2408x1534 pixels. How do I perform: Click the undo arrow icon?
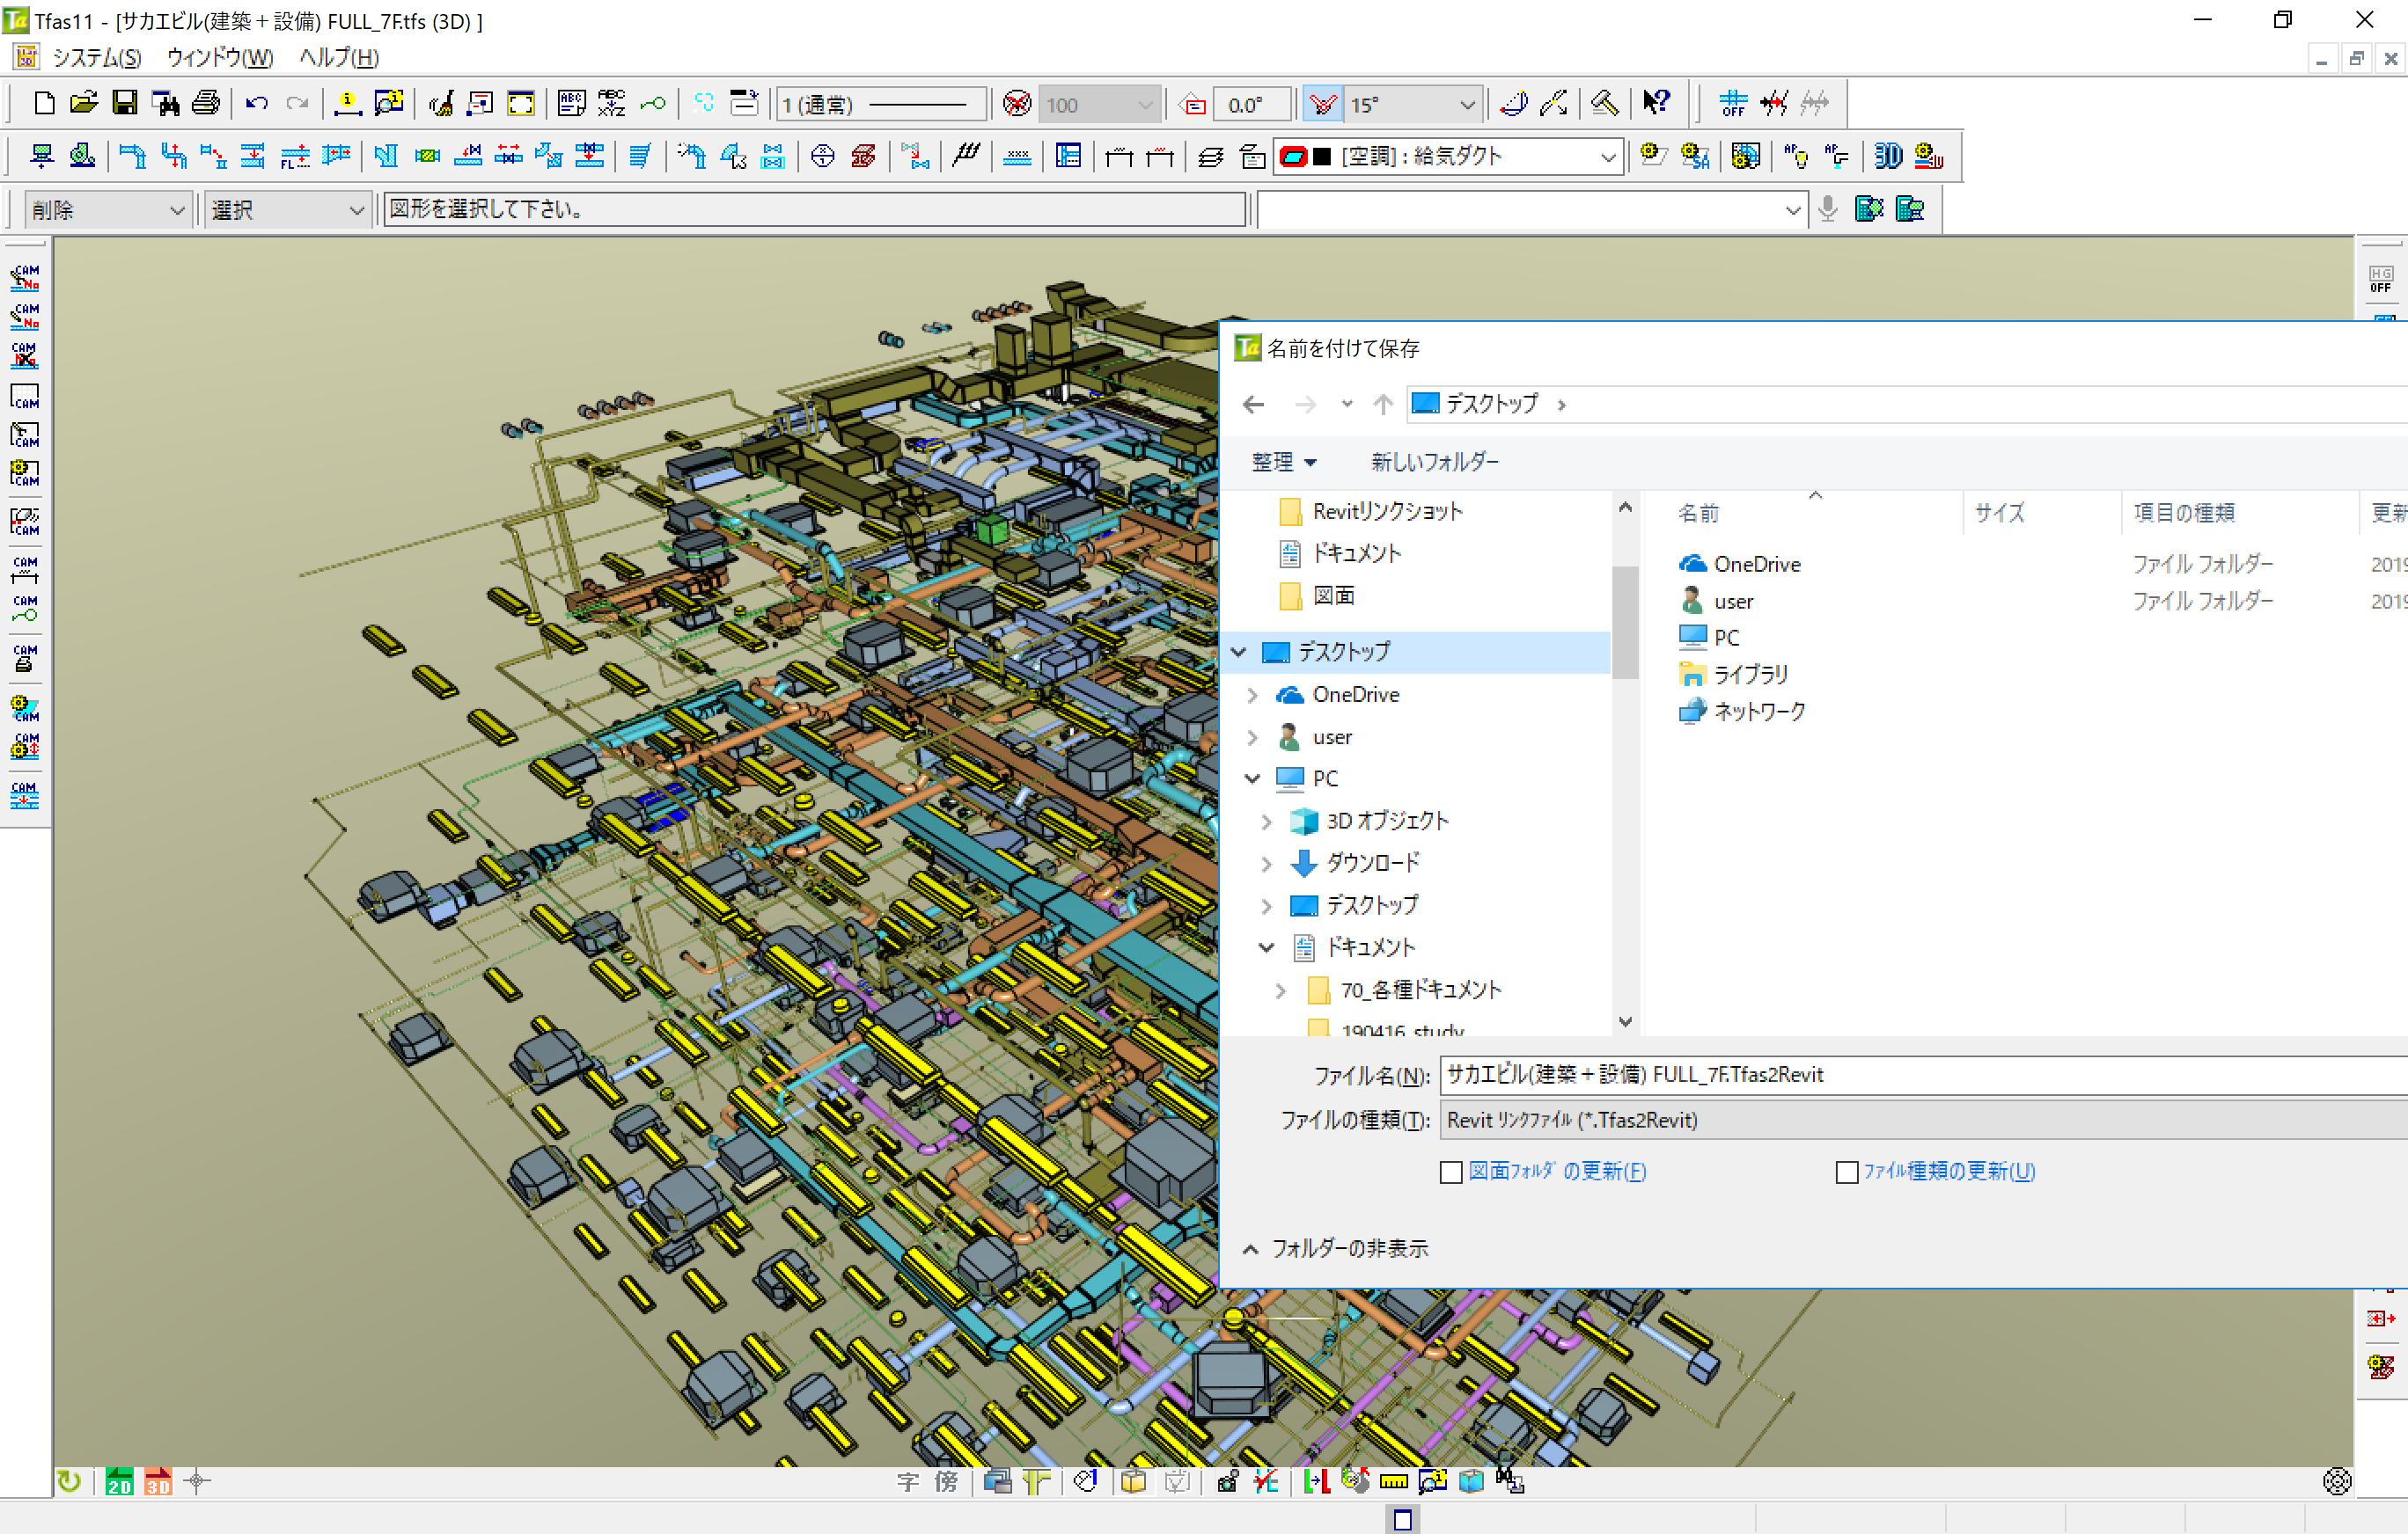[x=256, y=103]
